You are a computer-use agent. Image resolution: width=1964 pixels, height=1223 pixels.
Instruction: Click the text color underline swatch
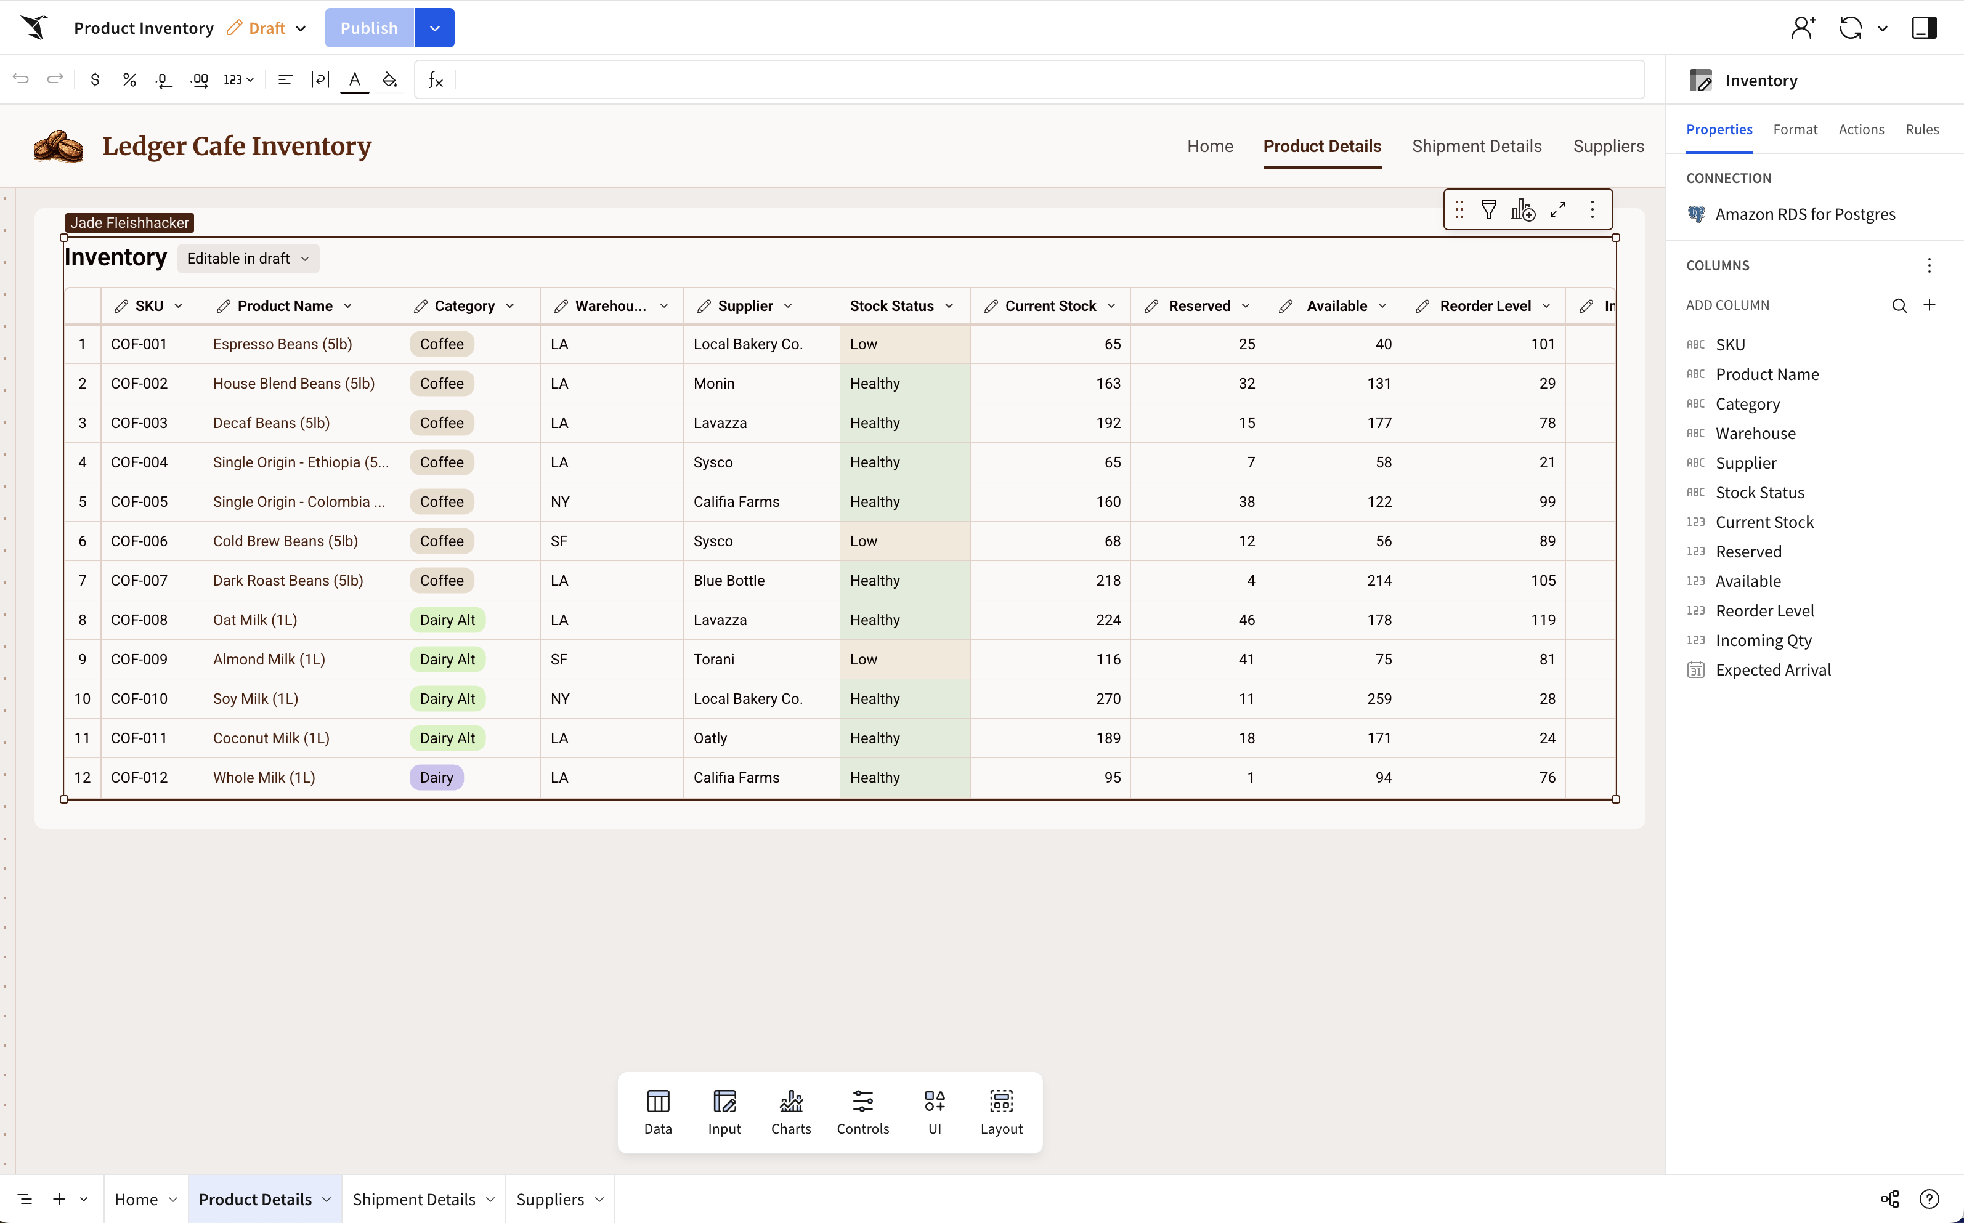(354, 80)
